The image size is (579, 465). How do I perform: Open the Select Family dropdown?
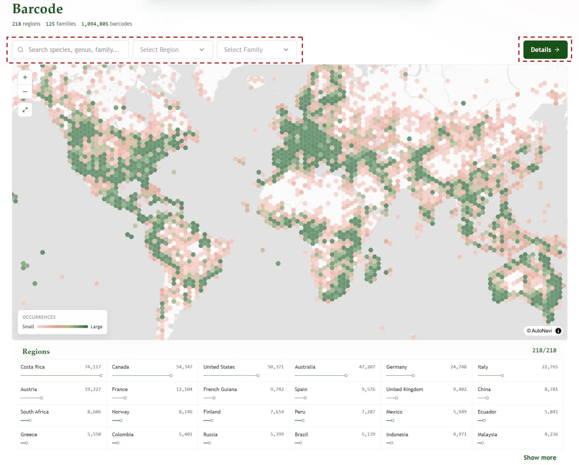pos(257,50)
